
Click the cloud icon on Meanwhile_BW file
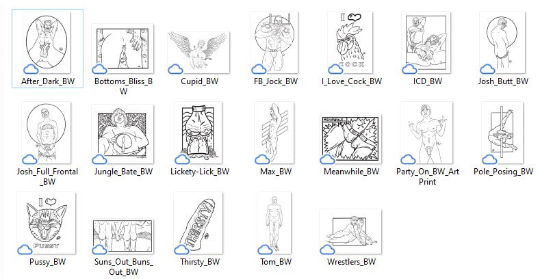(x=327, y=159)
